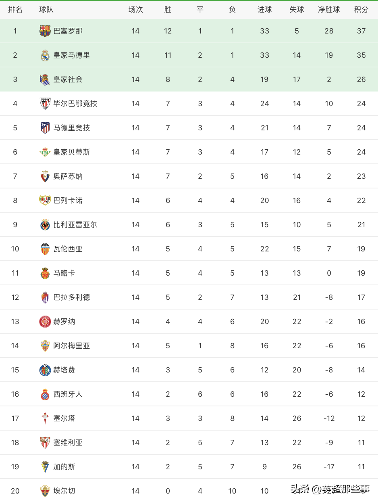Click the Atlético Madrid crest icon
The height and width of the screenshot is (502, 378).
coord(45,128)
